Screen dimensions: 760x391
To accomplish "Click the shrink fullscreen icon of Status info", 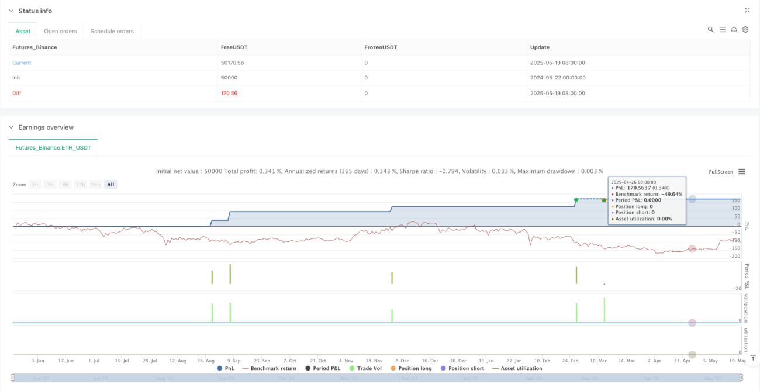I will coord(747,10).
